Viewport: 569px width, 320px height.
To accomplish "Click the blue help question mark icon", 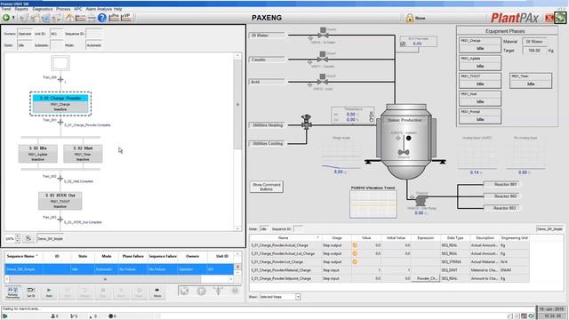I will click(x=102, y=18).
